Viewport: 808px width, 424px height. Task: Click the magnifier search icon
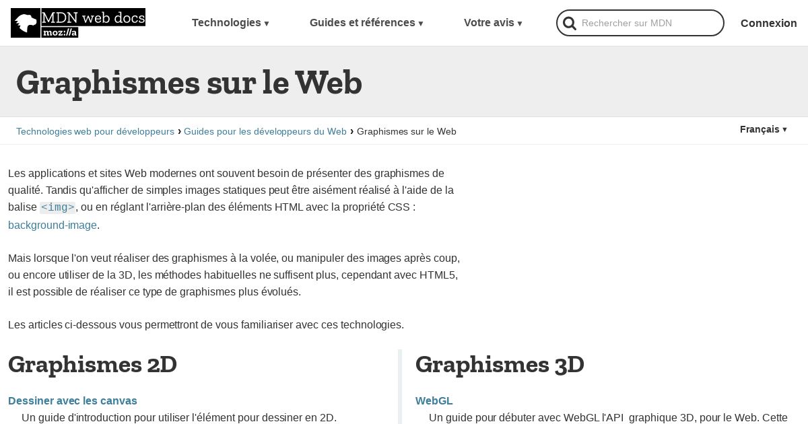(570, 24)
